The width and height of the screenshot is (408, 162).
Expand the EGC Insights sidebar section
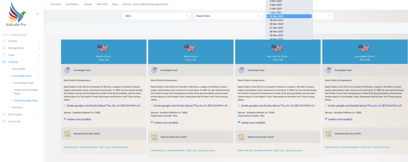click(40, 115)
